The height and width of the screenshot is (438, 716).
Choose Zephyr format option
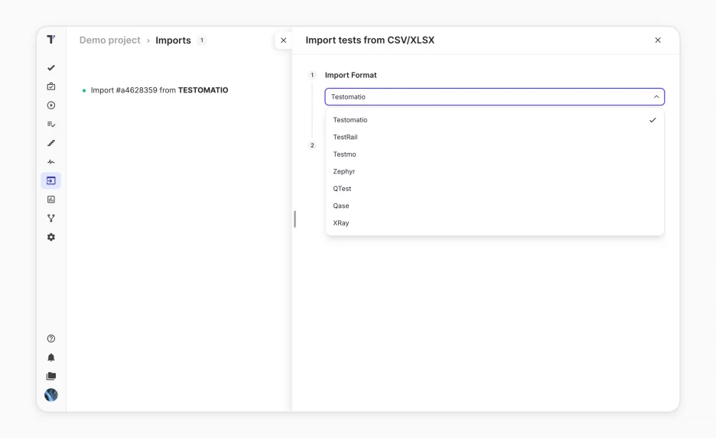tap(494, 171)
